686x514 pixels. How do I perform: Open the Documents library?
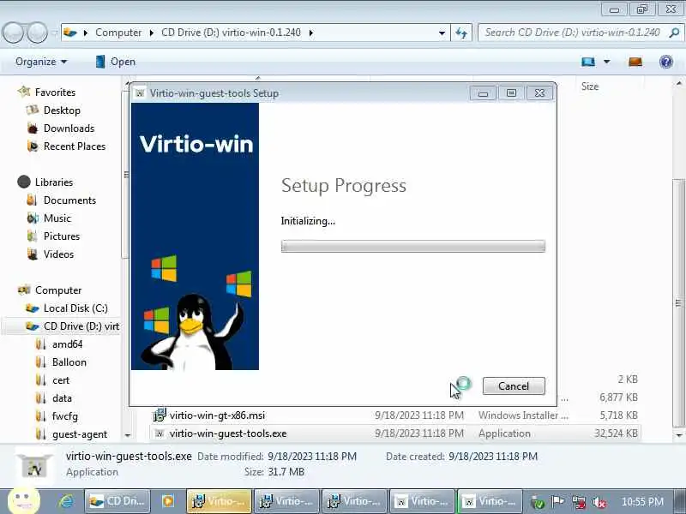(69, 200)
